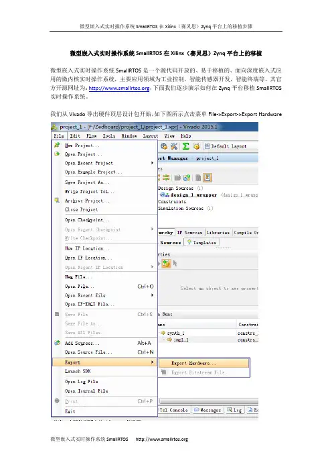Expand the Export submenu entry

coord(104,362)
